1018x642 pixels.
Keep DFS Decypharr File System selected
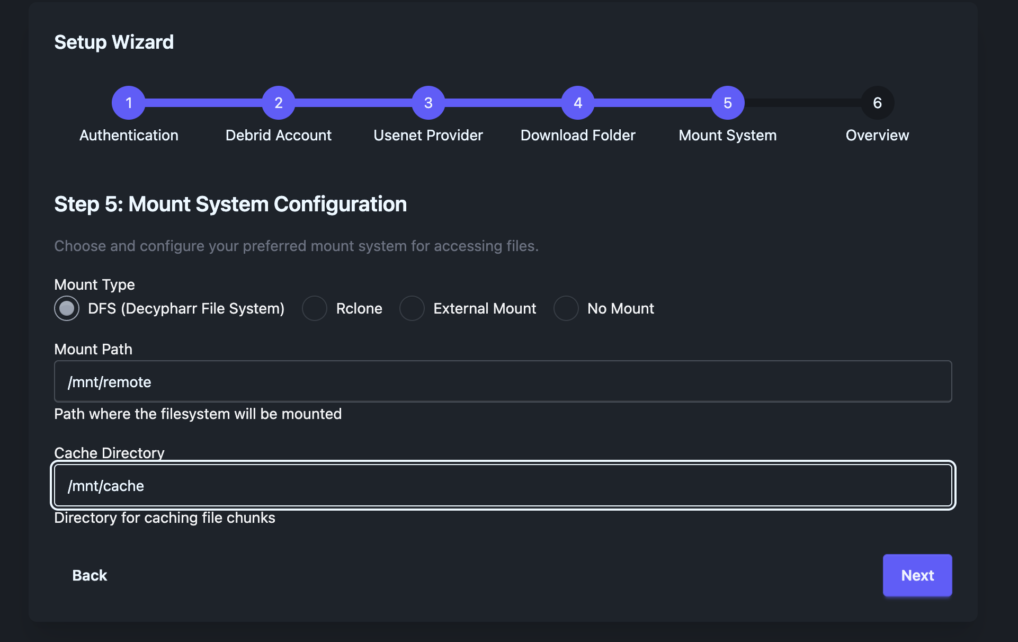[x=67, y=308]
